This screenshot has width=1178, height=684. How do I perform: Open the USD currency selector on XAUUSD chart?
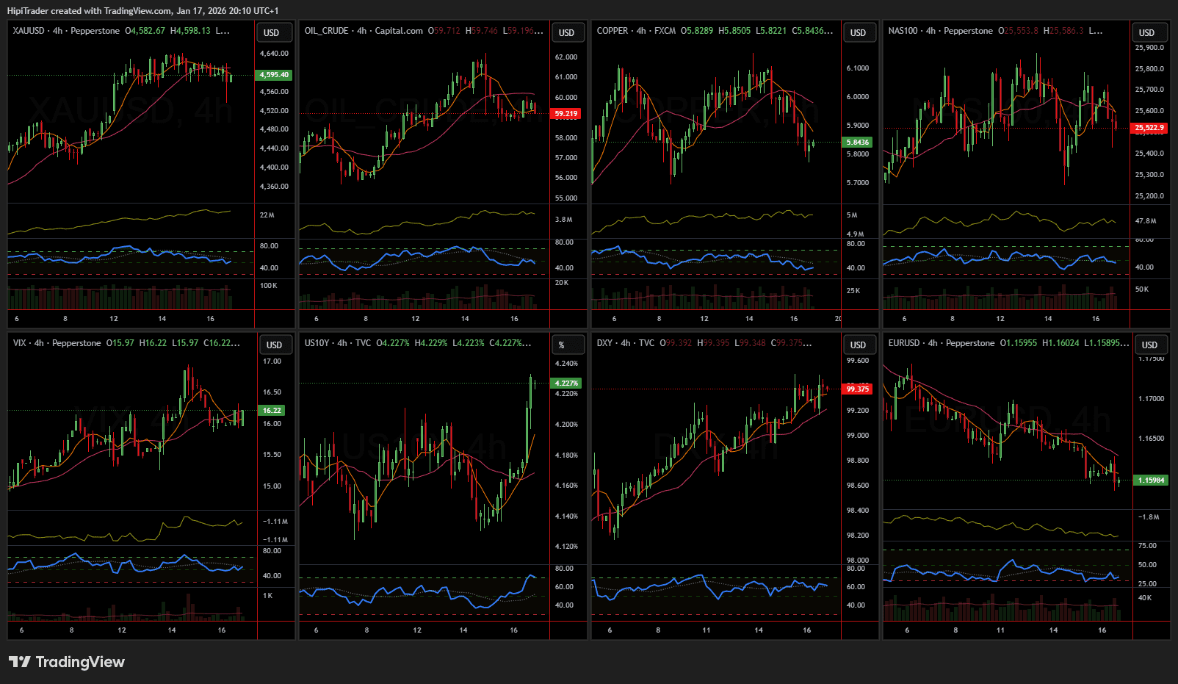tap(272, 32)
